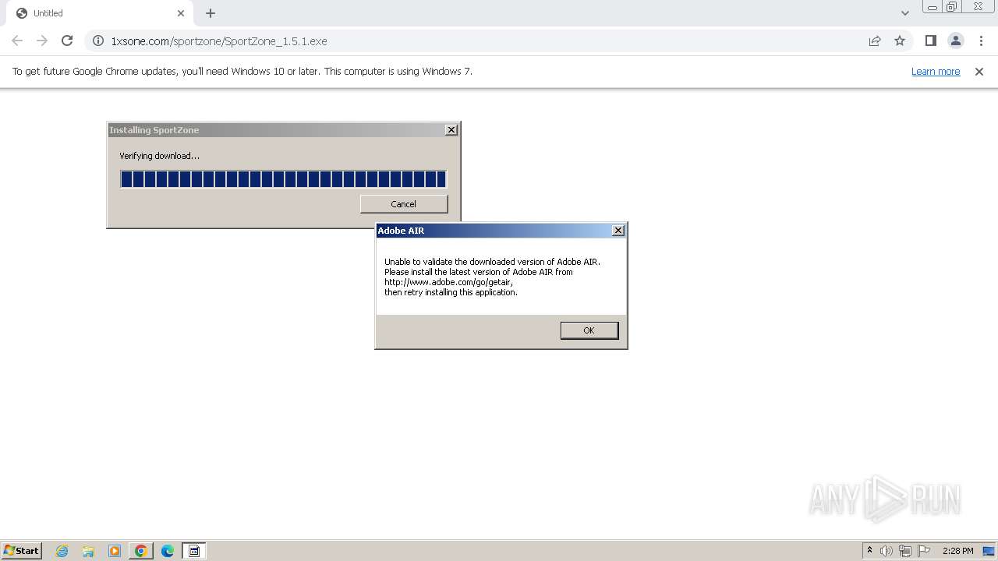
Task: Open the volume control tray icon
Action: [x=887, y=551]
